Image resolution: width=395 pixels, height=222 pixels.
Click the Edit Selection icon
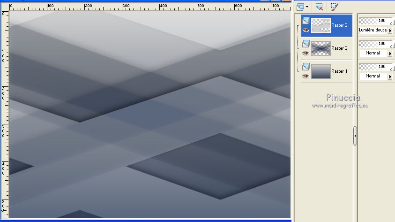[x=334, y=7]
